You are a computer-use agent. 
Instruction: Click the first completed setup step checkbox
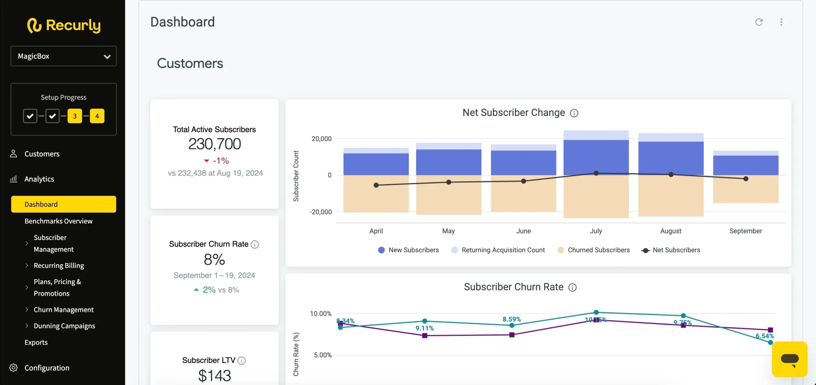coord(30,116)
